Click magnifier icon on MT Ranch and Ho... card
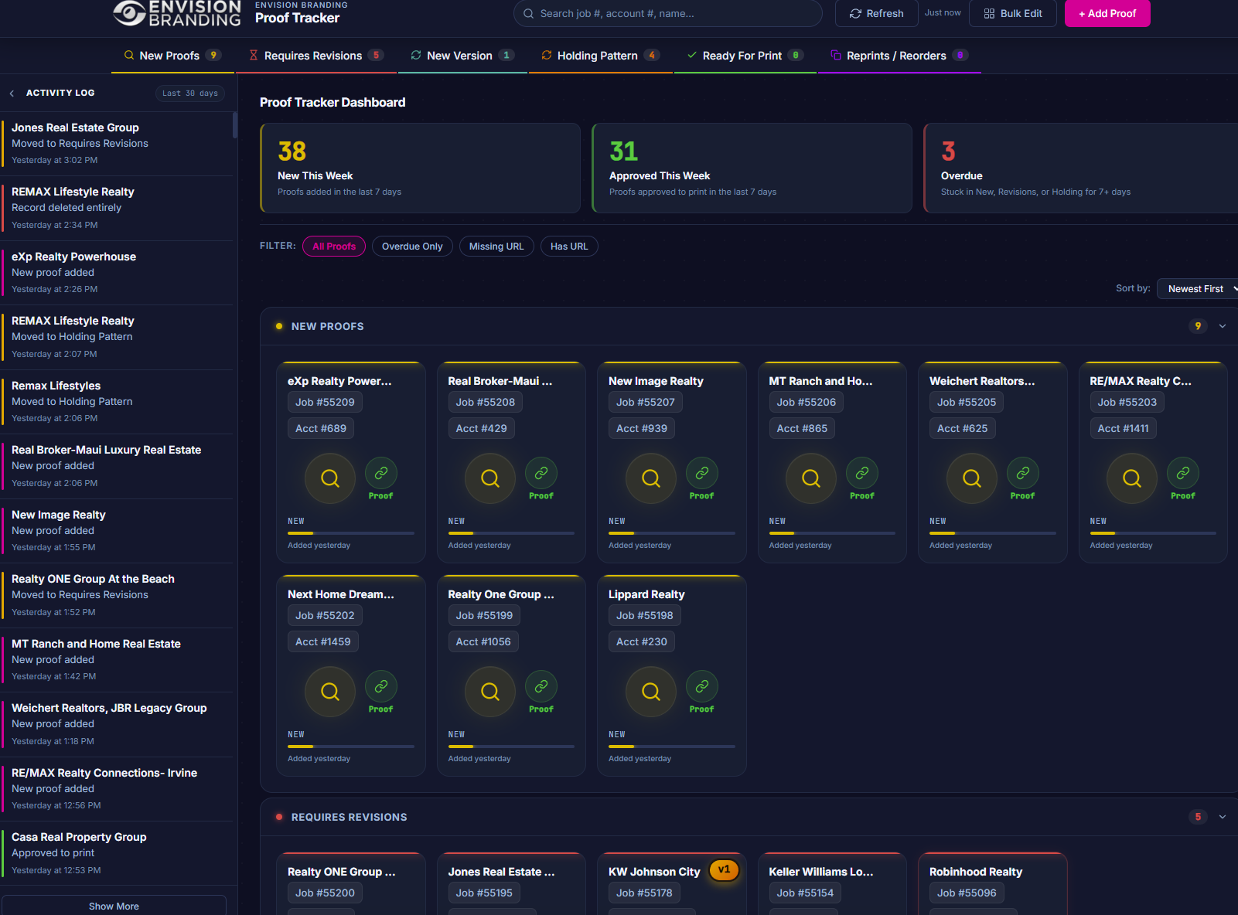The height and width of the screenshot is (915, 1238). coord(811,478)
